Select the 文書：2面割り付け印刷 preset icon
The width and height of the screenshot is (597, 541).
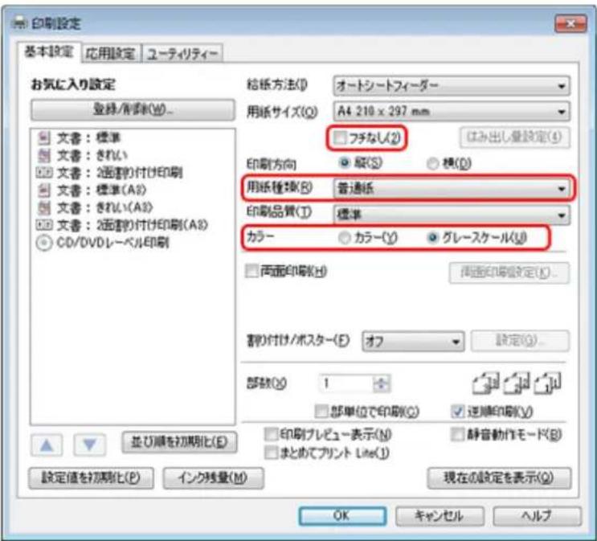click(43, 173)
